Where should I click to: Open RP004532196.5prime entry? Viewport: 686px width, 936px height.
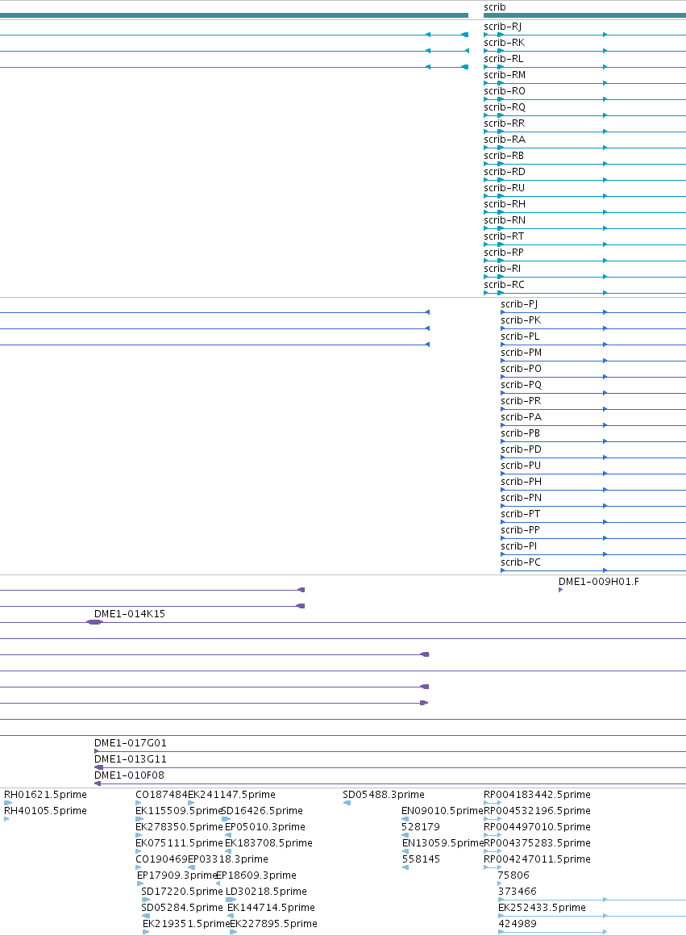[537, 811]
